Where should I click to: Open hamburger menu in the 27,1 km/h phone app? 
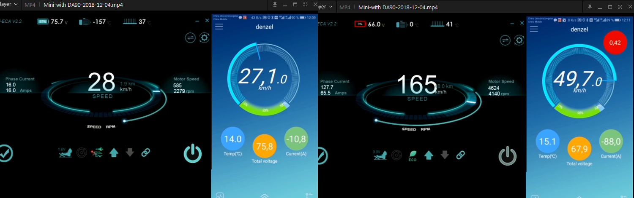[x=219, y=27]
